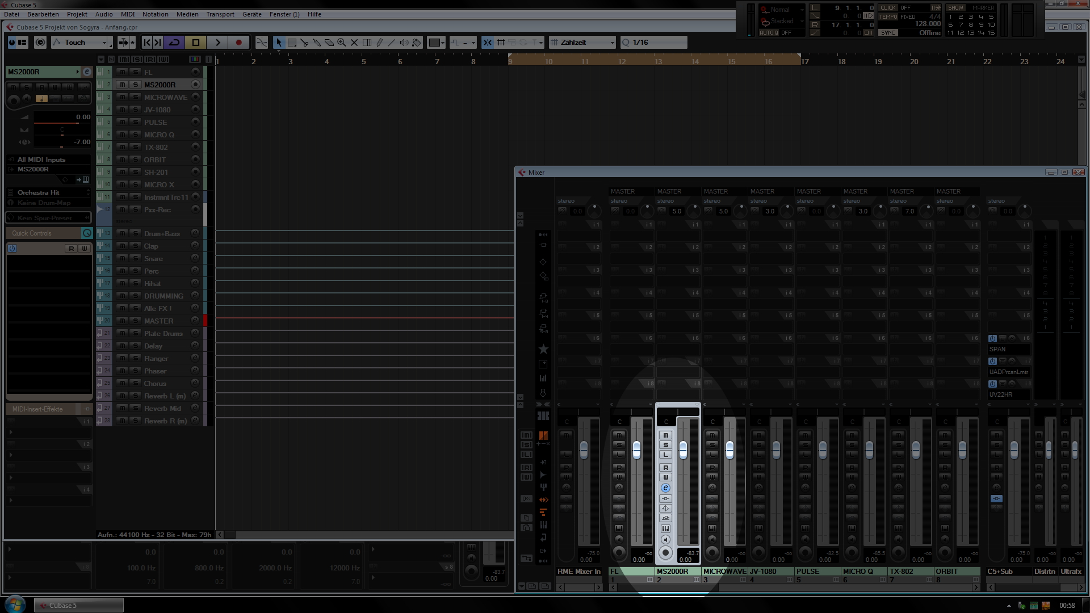Click the Stop transport button
This screenshot has height=613, width=1090.
[196, 43]
